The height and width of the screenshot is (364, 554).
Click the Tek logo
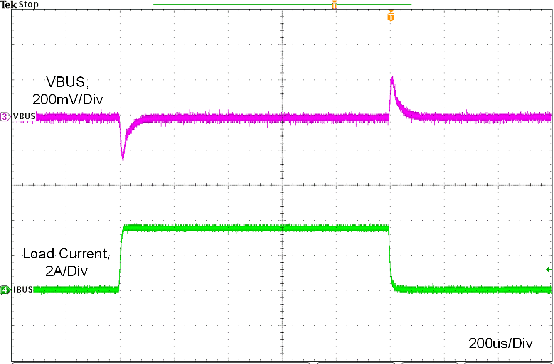[8, 5]
